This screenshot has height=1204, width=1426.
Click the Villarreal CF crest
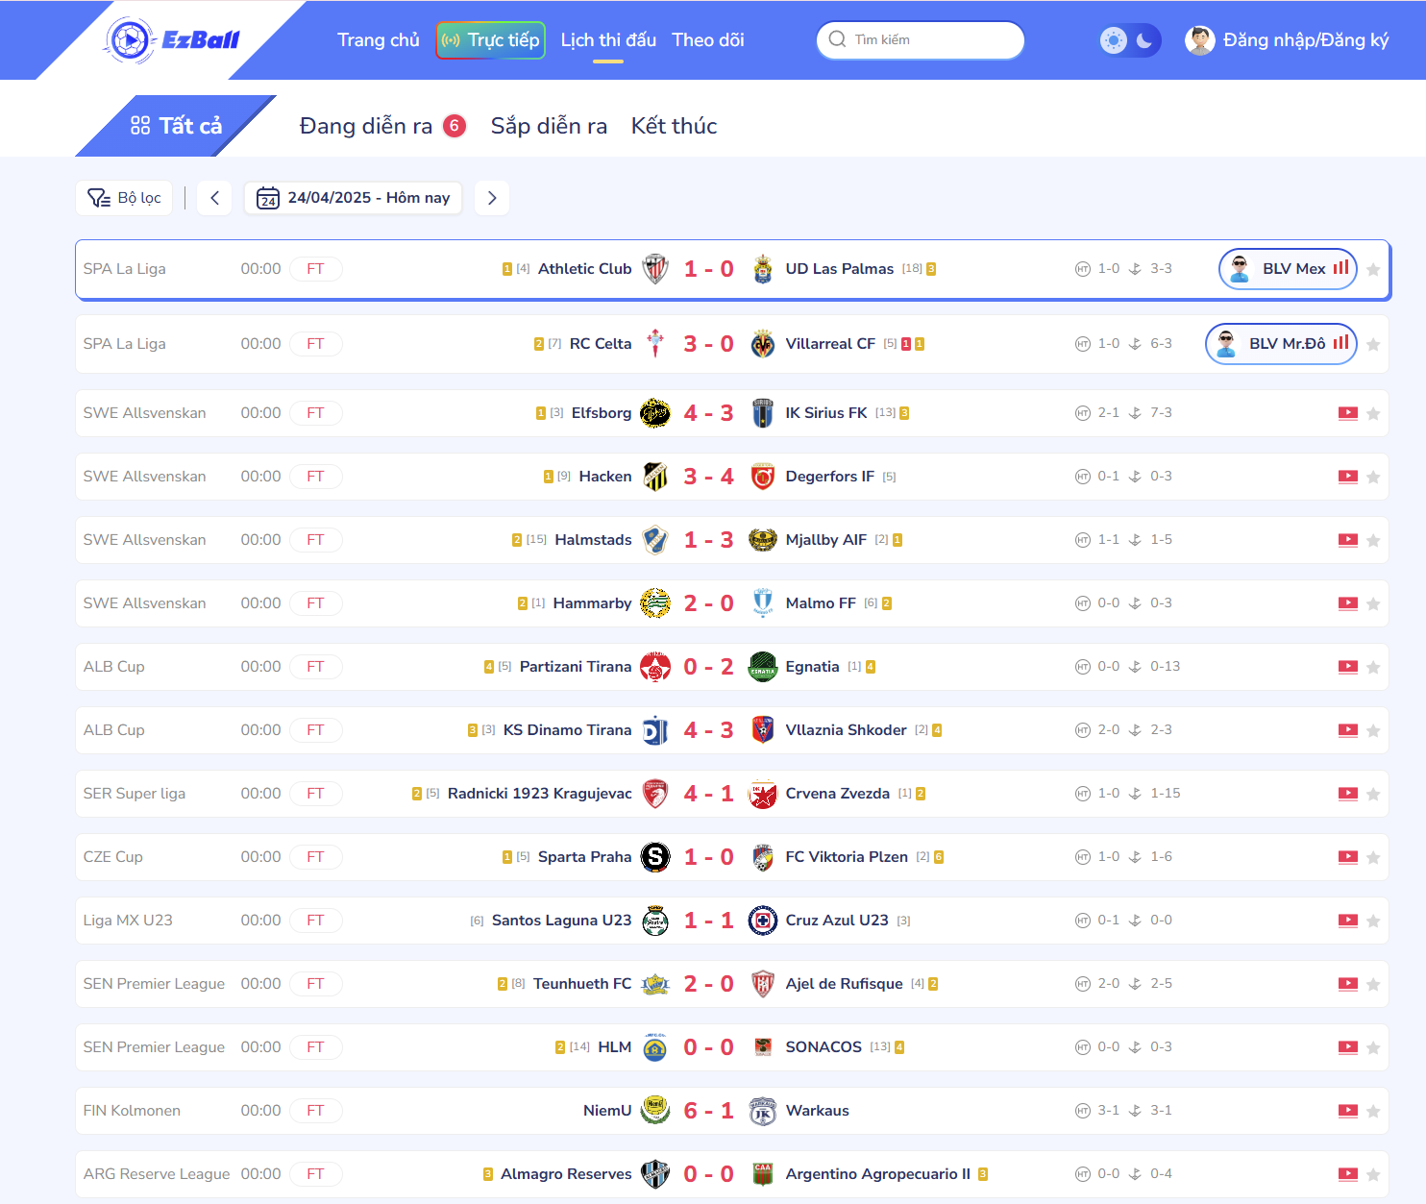tap(763, 344)
